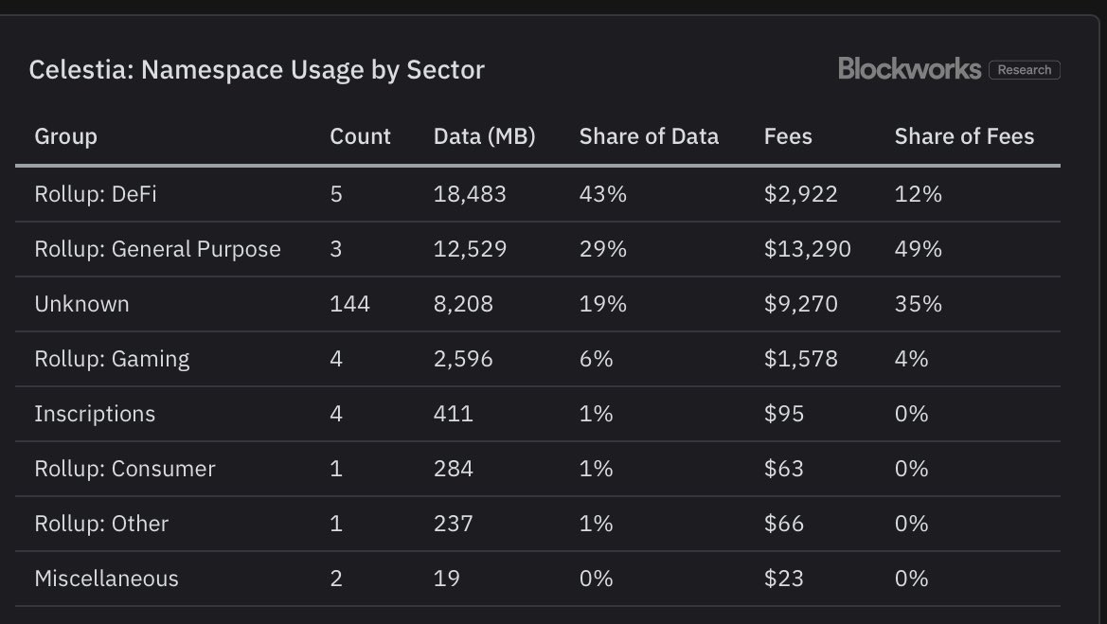Click the $23 fees cell

pos(784,579)
